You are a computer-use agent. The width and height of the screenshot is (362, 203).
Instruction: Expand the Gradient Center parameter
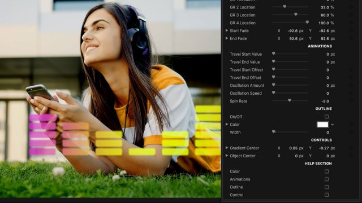[x=227, y=148]
